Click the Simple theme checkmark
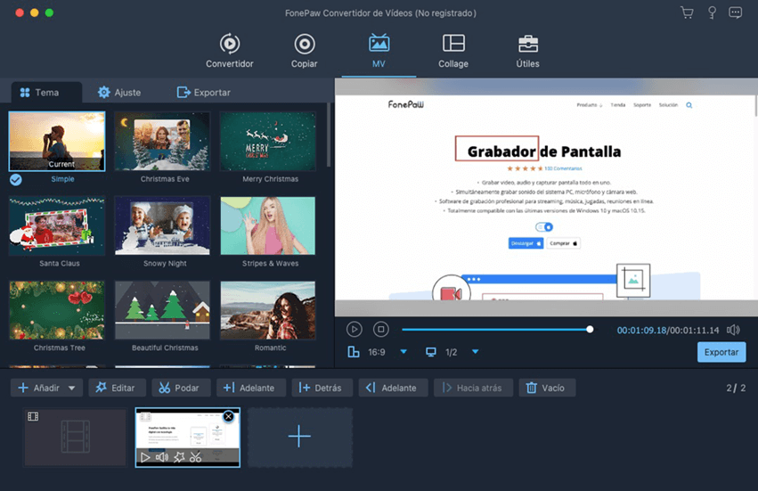758x491 pixels. pyautogui.click(x=16, y=180)
